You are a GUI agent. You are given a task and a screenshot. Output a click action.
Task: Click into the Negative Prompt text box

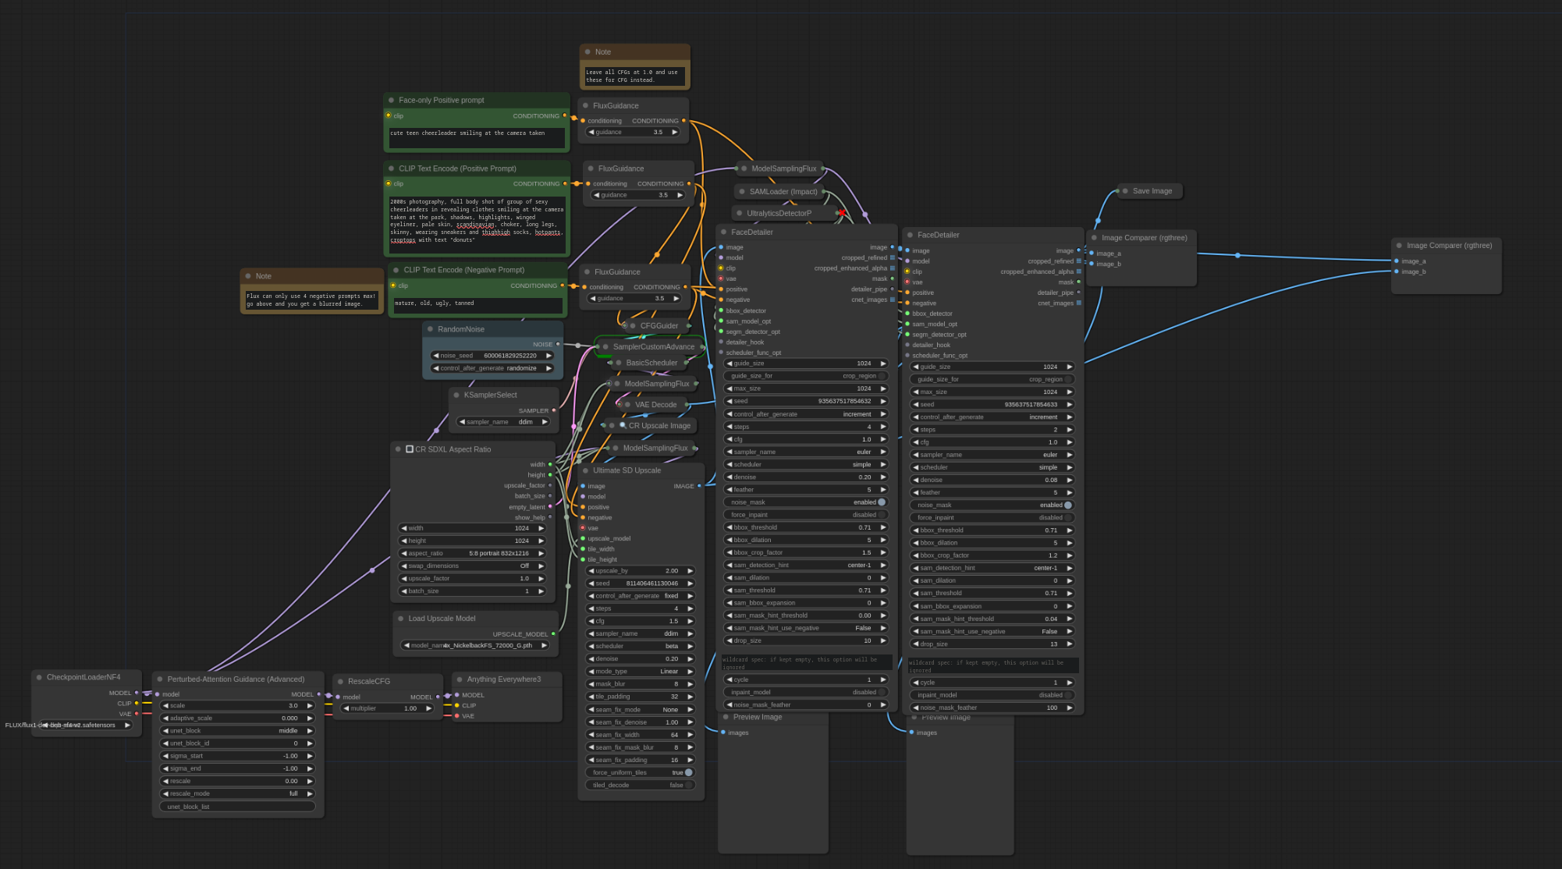tap(477, 305)
